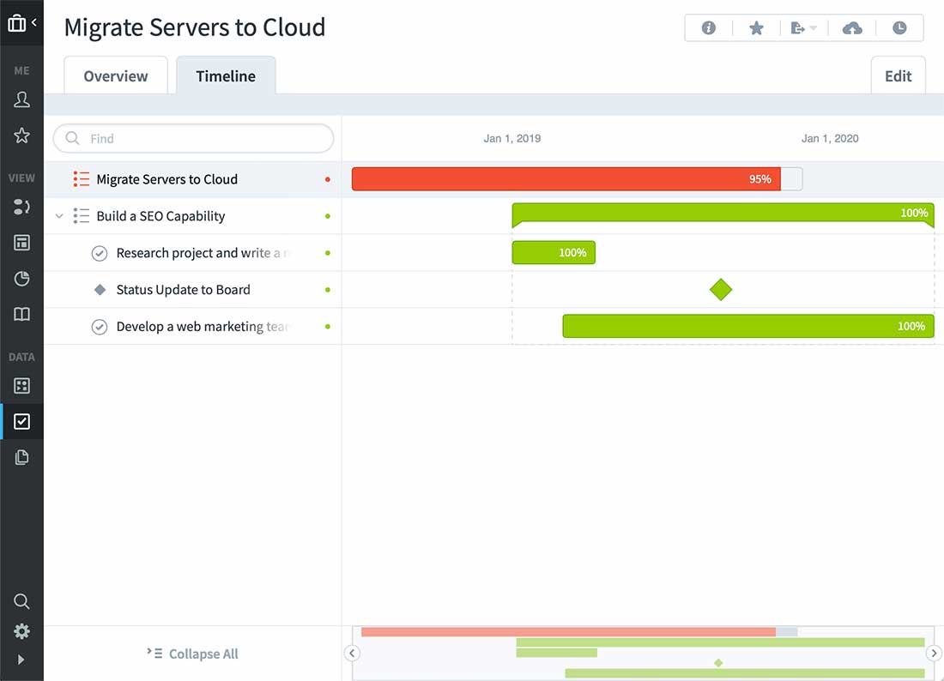Click the open book icon in sidebar
The width and height of the screenshot is (944, 681).
tap(22, 315)
